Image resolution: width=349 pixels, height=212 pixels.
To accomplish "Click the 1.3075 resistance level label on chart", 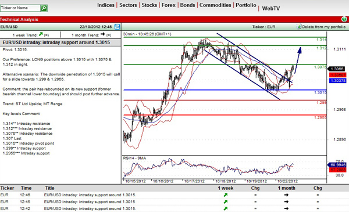I will coord(320,67).
